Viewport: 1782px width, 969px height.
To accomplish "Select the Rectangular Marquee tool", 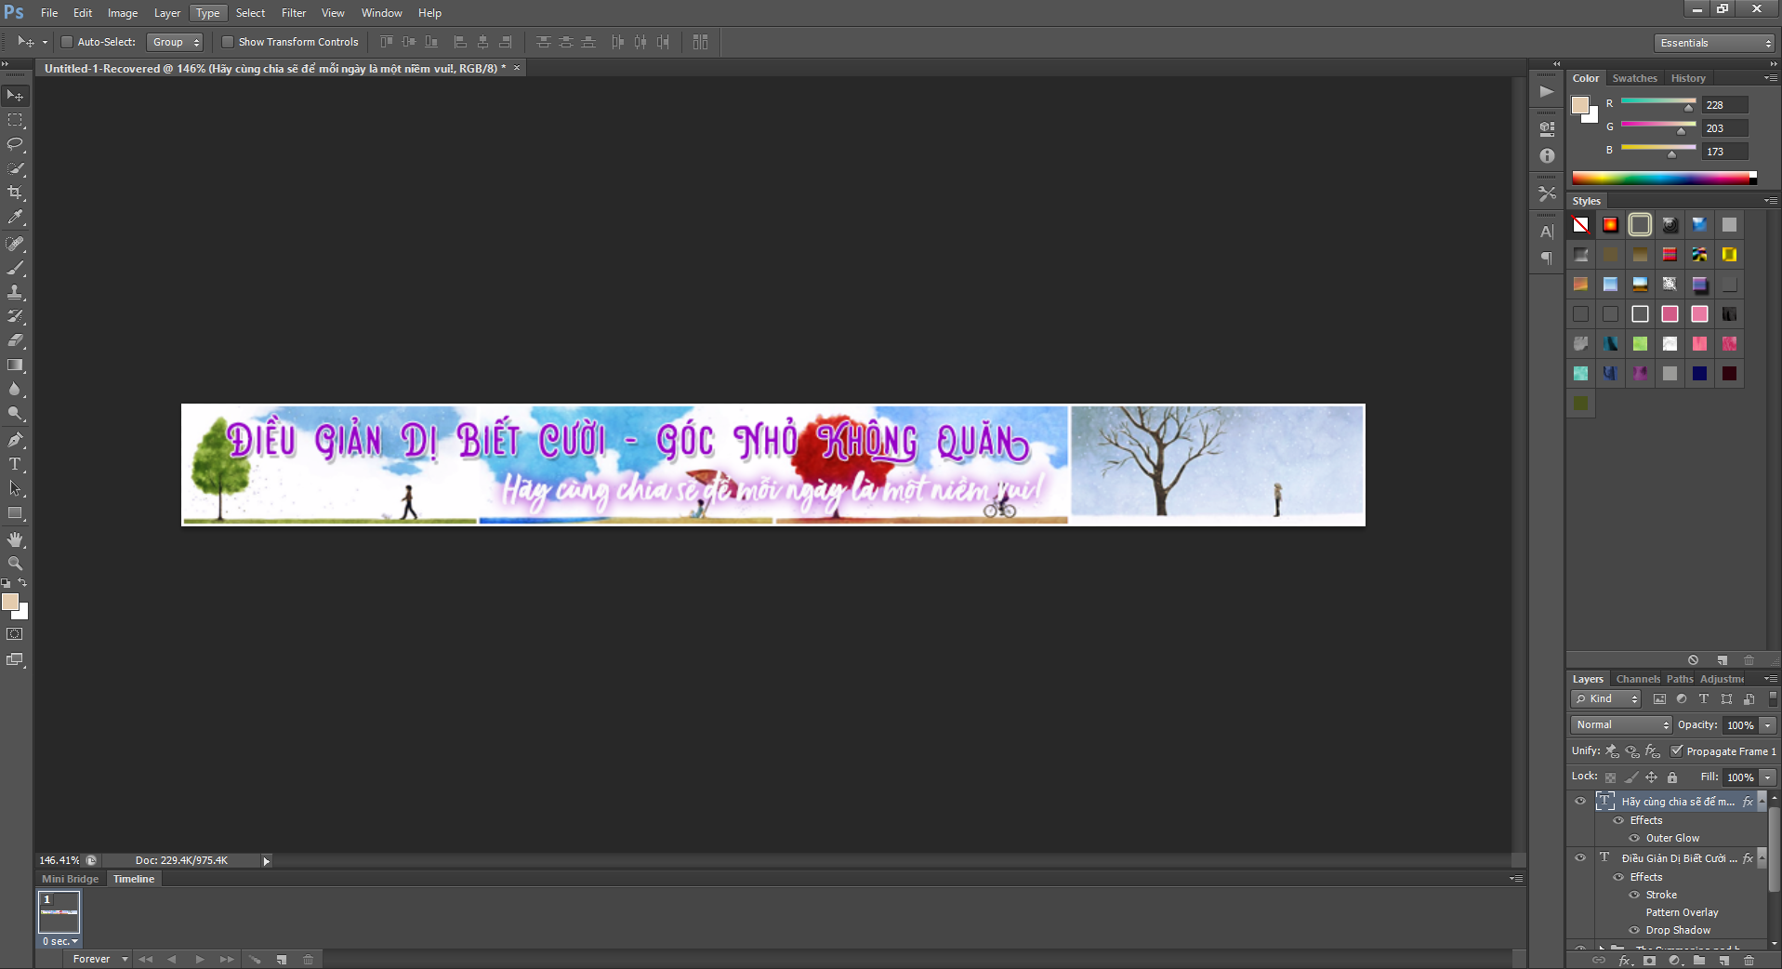I will click(15, 120).
